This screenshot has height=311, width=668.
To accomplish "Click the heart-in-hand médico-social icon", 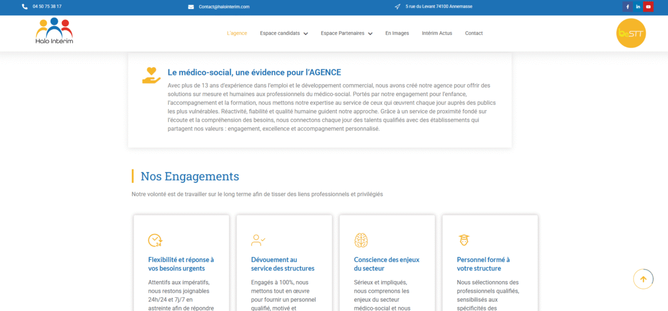I will click(x=151, y=76).
